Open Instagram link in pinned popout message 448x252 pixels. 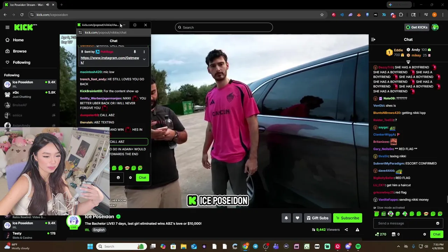[110, 60]
